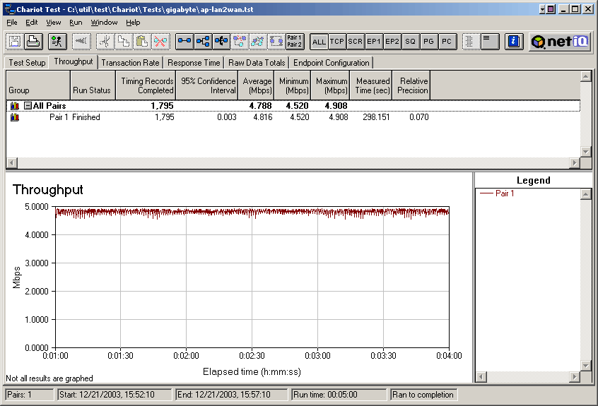
Task: Click the Timing Records Completed column header
Action: point(146,85)
